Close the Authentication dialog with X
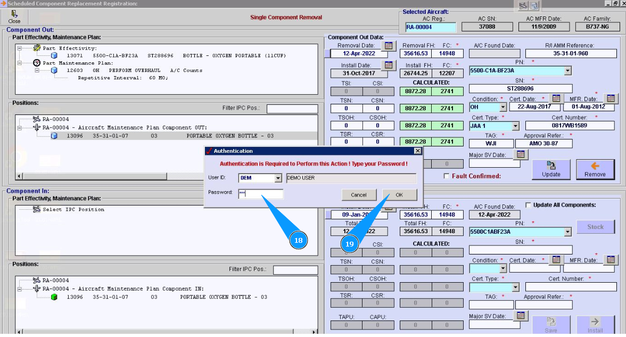 417,151
